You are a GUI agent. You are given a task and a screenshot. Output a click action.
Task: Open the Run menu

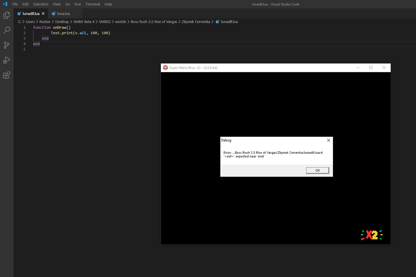click(78, 4)
